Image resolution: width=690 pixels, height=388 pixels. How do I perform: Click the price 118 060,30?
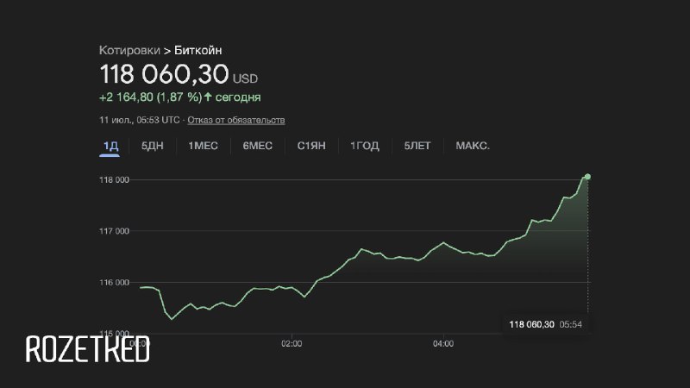(x=164, y=74)
